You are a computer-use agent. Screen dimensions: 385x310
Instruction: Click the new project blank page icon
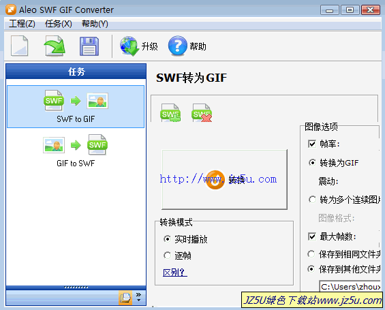coord(19,46)
